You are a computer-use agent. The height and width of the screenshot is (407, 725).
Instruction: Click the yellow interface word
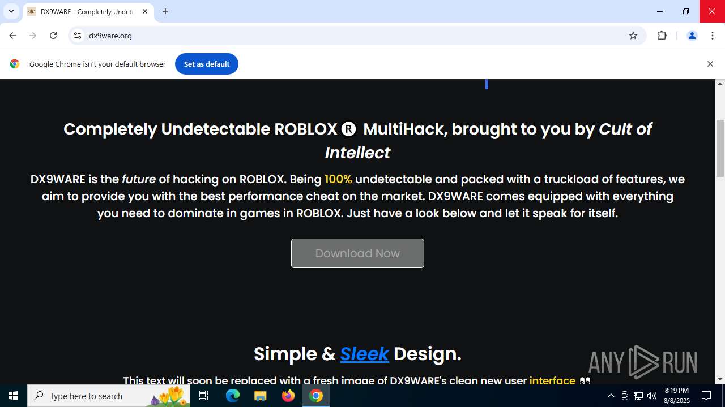click(552, 380)
